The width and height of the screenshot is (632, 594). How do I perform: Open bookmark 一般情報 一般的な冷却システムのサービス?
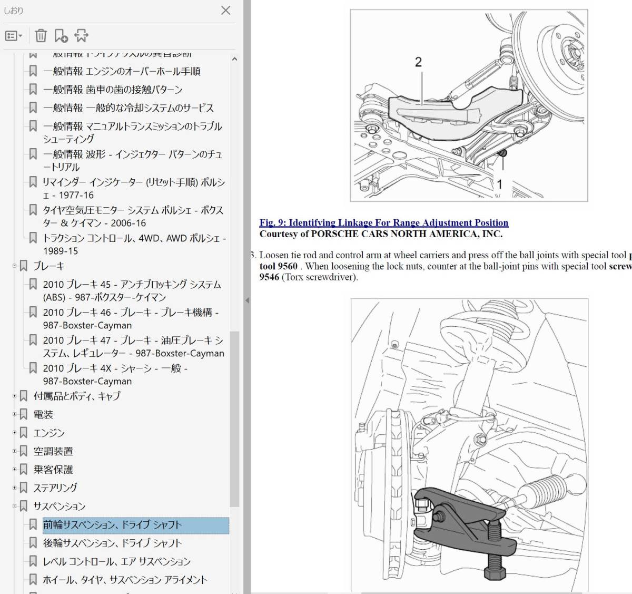(x=129, y=108)
